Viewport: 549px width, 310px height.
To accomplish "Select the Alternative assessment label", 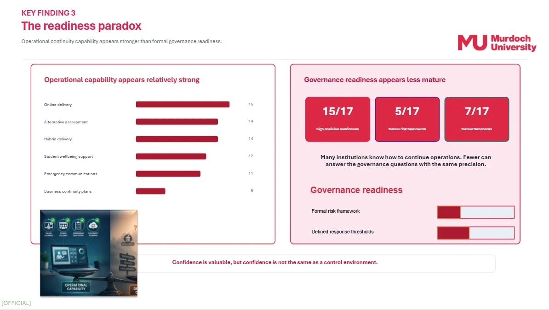I will click(66, 122).
